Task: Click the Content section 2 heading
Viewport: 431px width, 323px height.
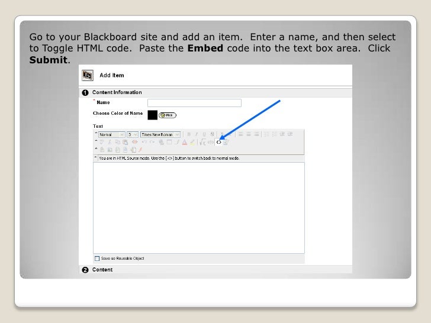Action: [x=102, y=270]
